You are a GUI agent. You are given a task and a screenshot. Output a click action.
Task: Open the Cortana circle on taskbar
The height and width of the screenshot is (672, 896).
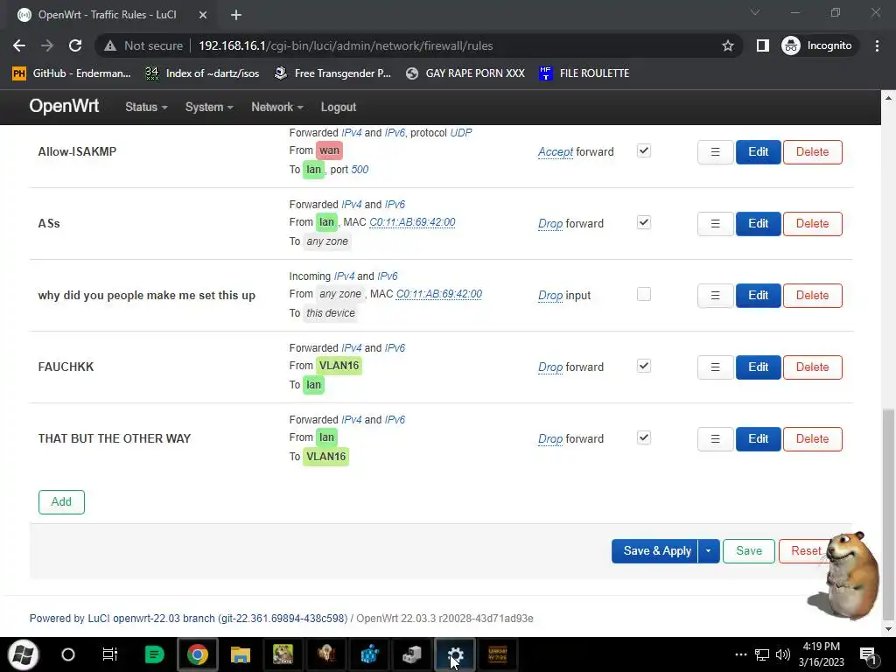(x=67, y=654)
